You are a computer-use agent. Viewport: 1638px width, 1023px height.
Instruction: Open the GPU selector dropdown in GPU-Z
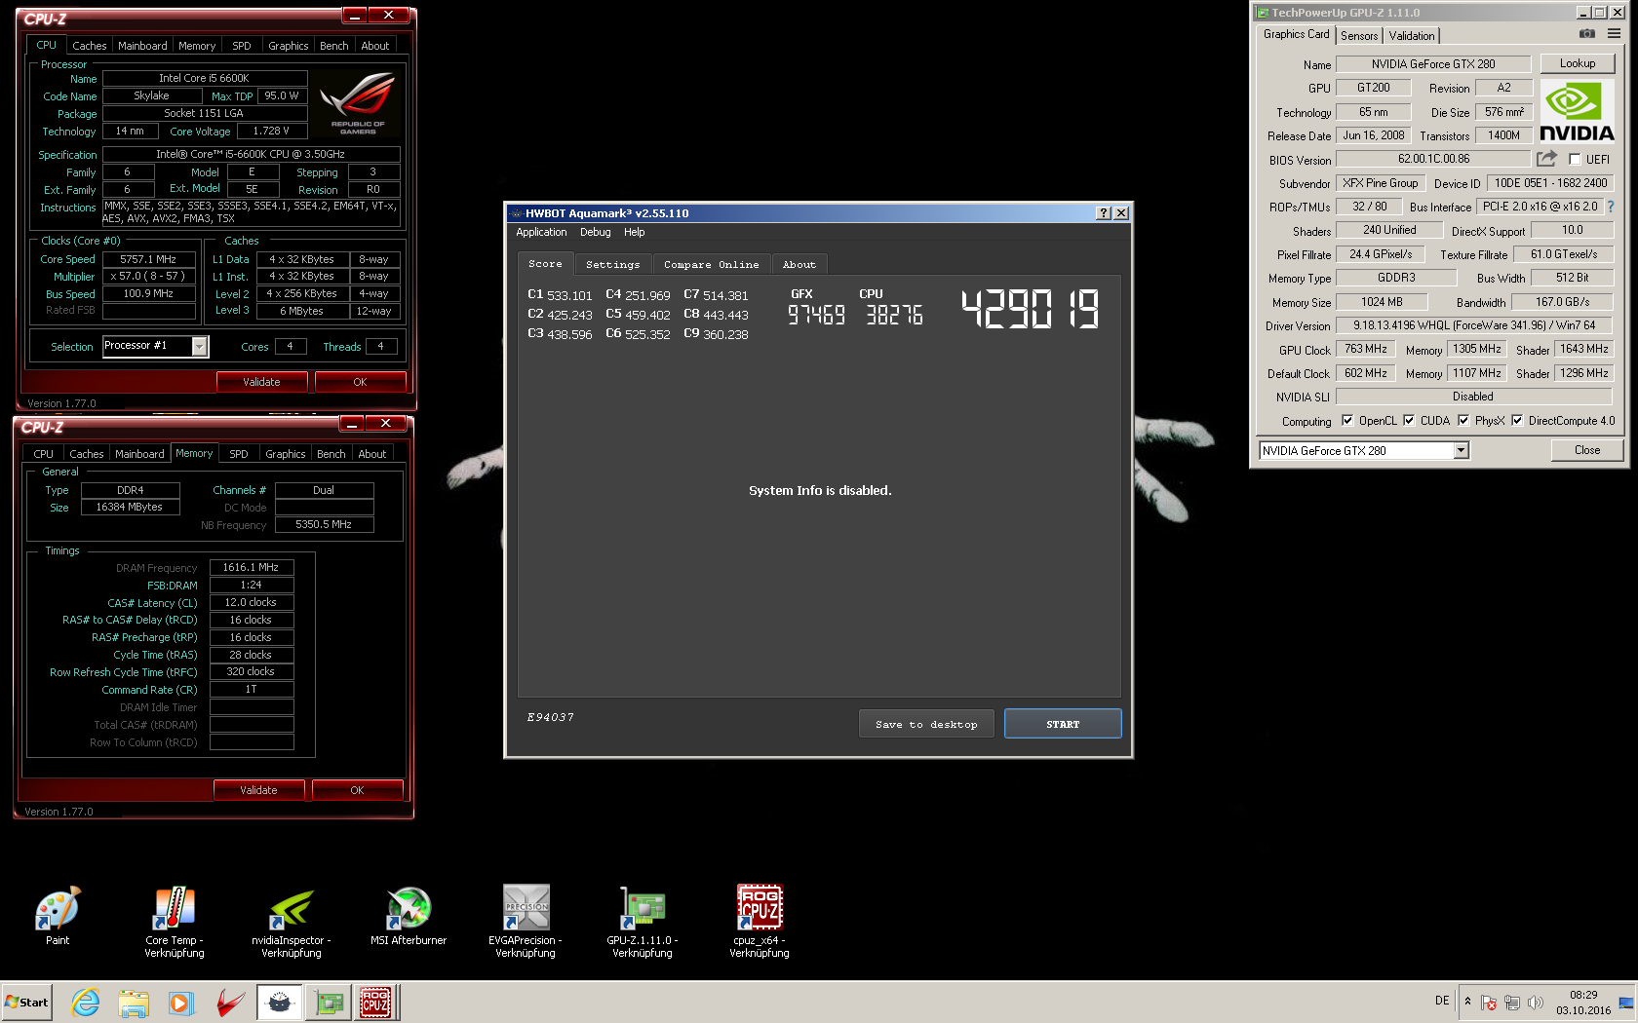click(1461, 450)
